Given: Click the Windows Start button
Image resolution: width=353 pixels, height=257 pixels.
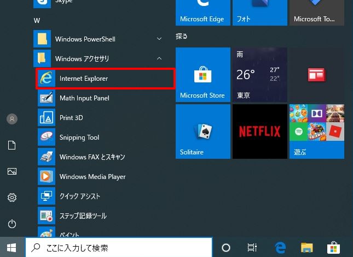Looking at the screenshot, I should 11,248.
